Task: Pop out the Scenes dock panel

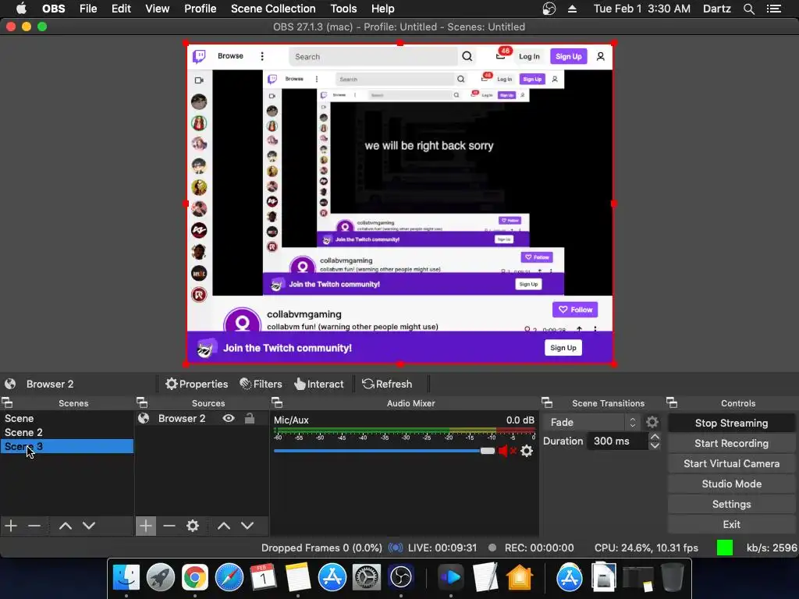Action: tap(7, 403)
